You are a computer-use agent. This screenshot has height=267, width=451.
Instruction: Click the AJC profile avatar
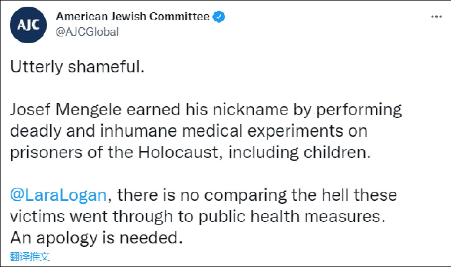coord(28,25)
